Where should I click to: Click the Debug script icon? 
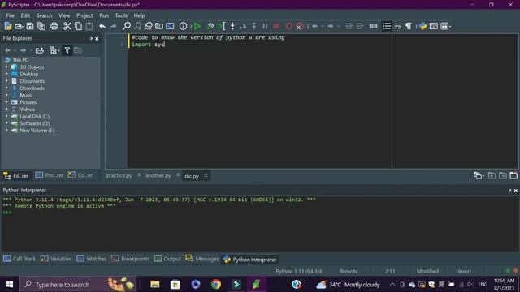click(x=210, y=26)
